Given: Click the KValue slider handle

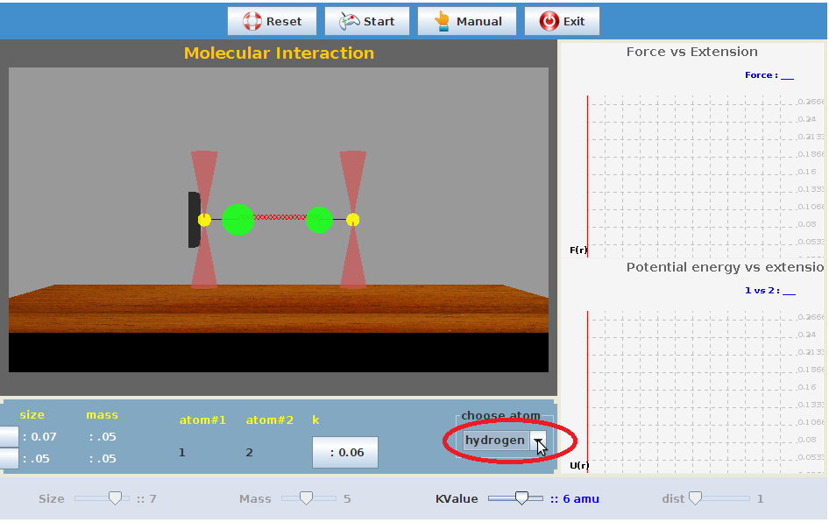Looking at the screenshot, I should pyautogui.click(x=522, y=498).
